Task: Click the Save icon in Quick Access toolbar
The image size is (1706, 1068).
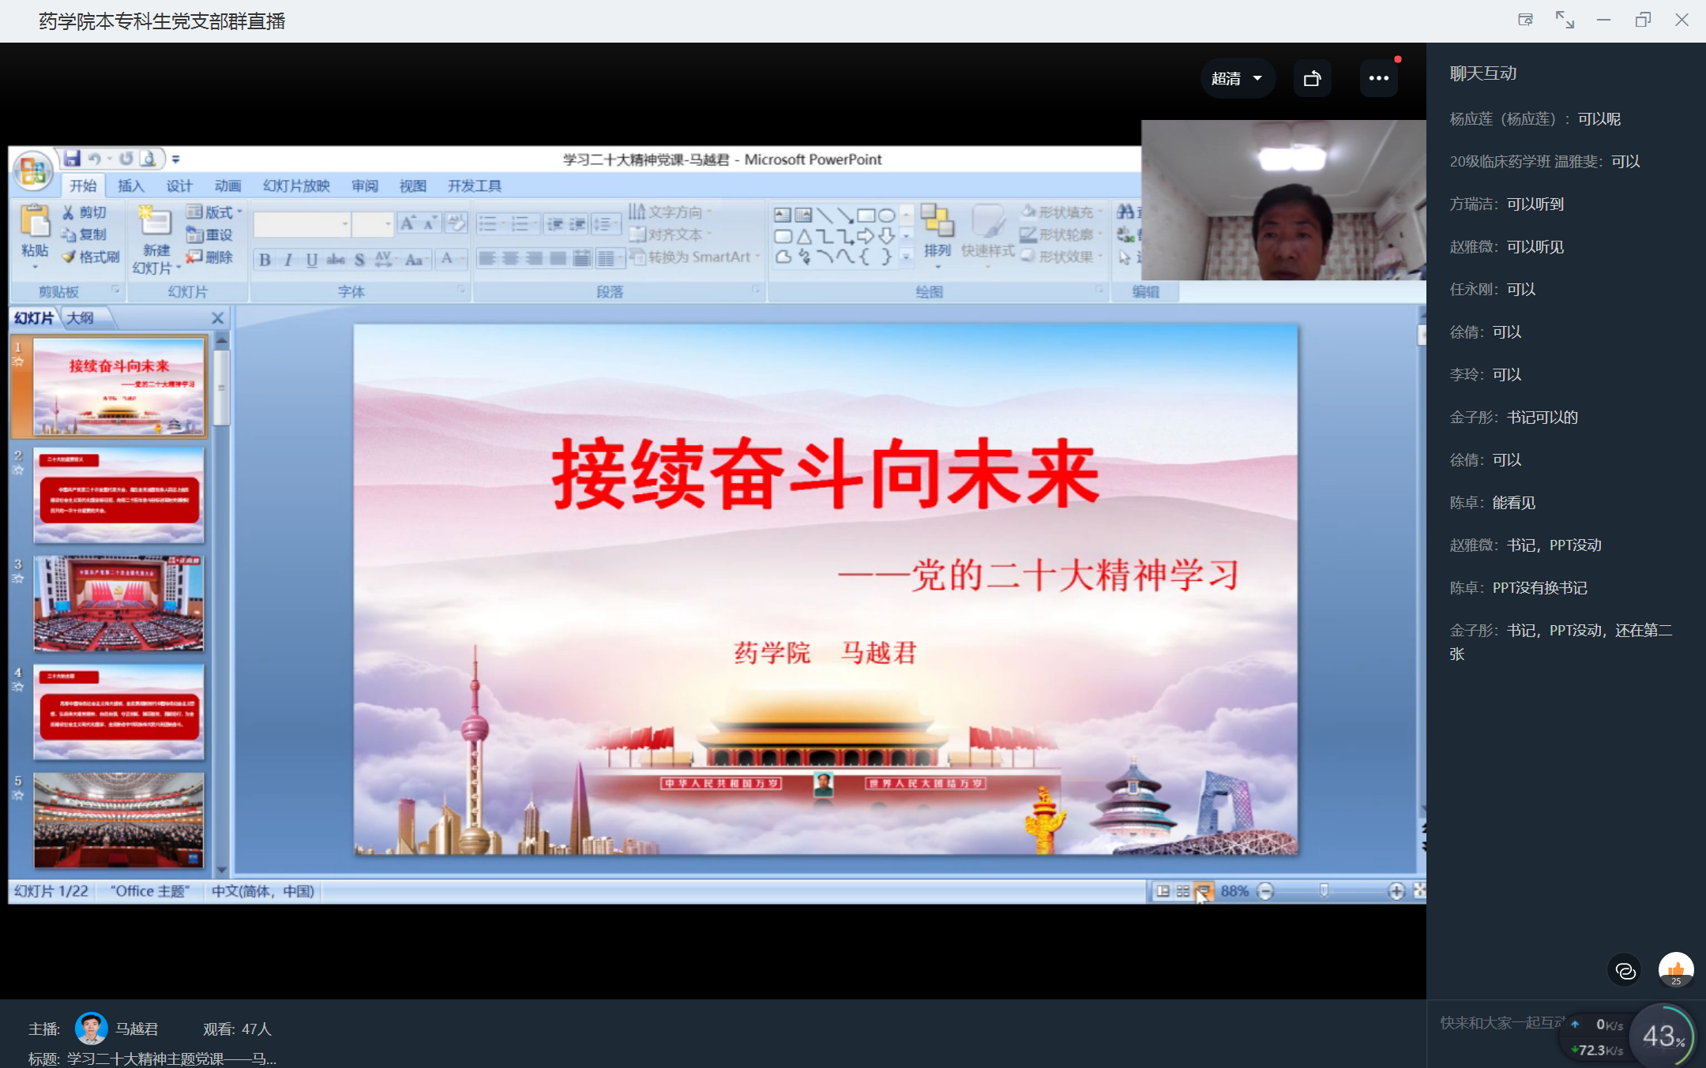Action: (72, 159)
